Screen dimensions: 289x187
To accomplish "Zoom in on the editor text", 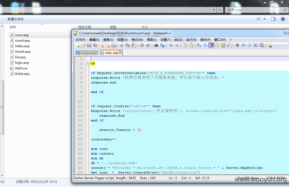I will [x=170, y=45].
